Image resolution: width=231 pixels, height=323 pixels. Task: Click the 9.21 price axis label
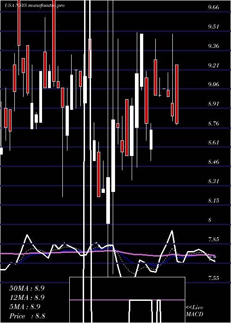coord(213,66)
